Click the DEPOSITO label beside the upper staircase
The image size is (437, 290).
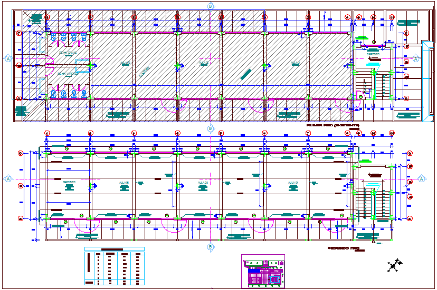(x=373, y=54)
